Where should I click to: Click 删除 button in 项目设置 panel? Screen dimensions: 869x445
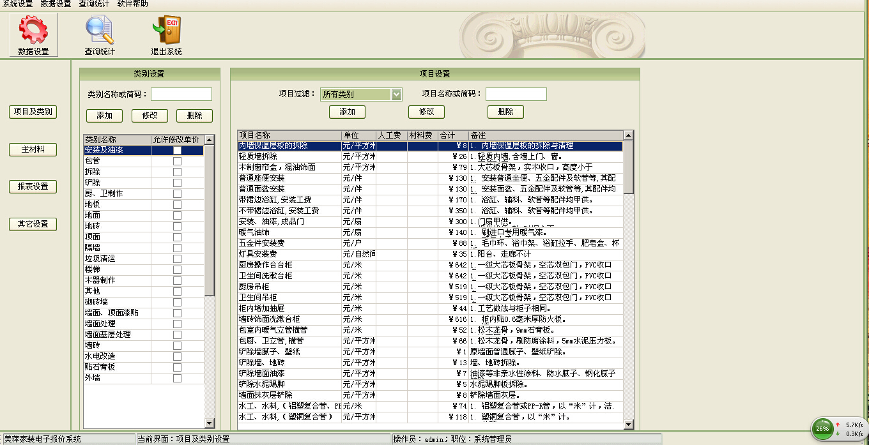pos(505,112)
